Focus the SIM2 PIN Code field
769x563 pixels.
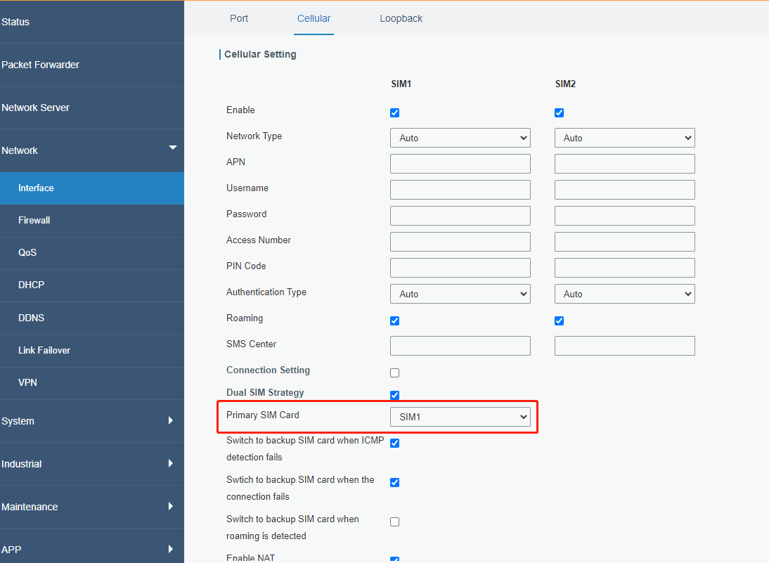coord(624,268)
